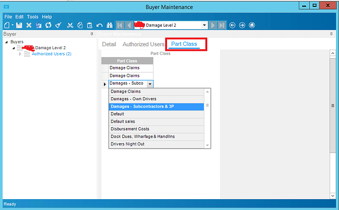Switch to the Part Class tab
The width and height of the screenshot is (339, 210).
point(184,44)
